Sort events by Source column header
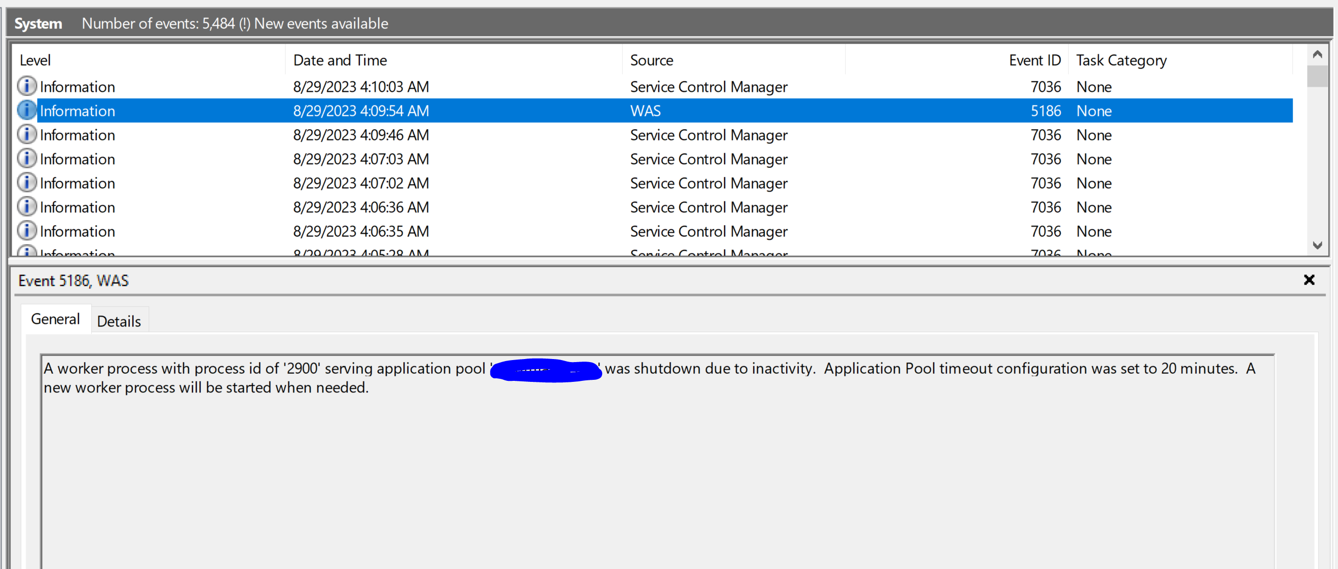 [651, 60]
